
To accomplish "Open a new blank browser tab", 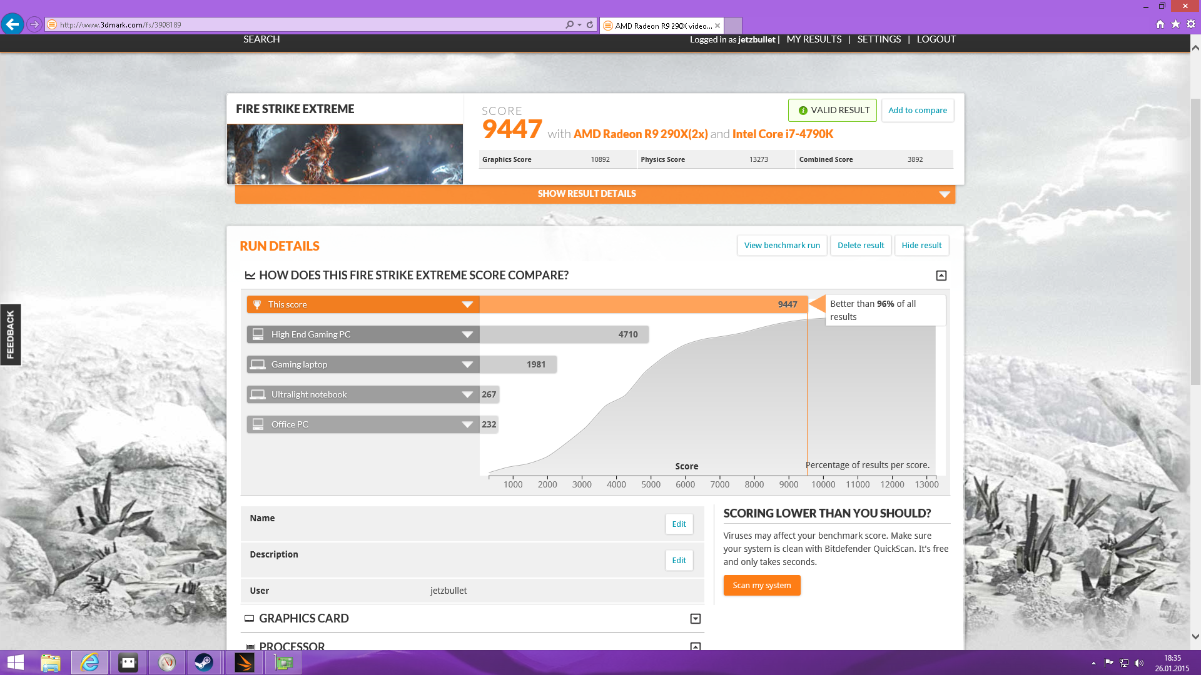I will 733,26.
